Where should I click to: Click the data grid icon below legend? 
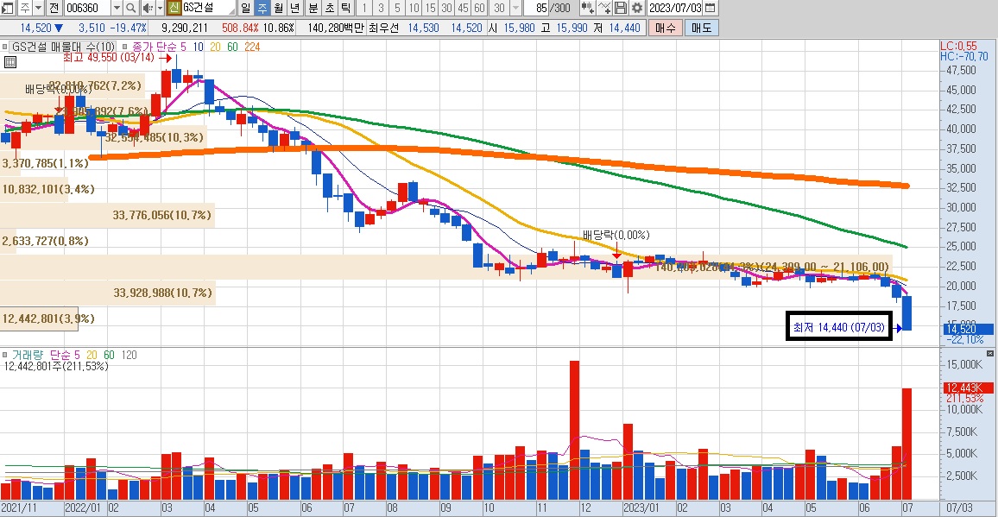pyautogui.click(x=9, y=62)
